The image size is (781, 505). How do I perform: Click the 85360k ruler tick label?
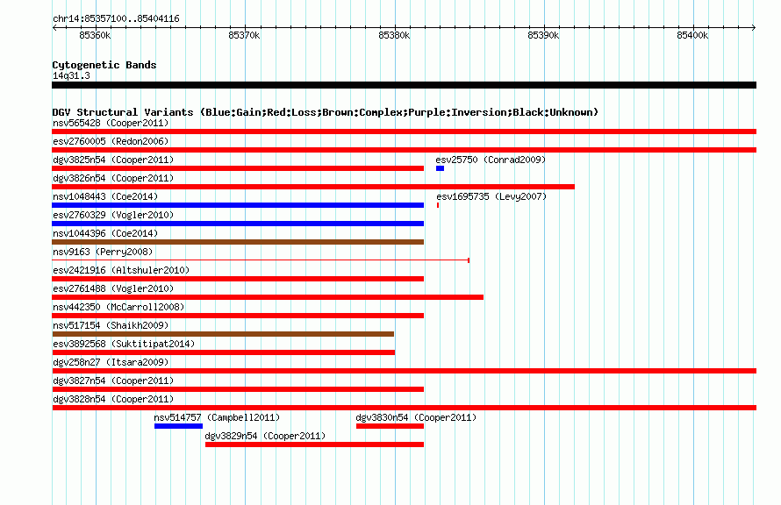(x=95, y=35)
